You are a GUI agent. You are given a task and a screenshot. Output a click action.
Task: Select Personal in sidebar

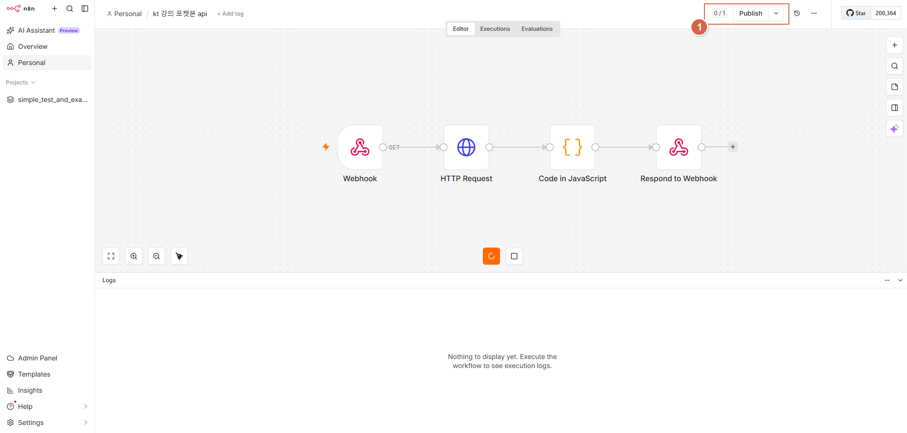pos(47,63)
